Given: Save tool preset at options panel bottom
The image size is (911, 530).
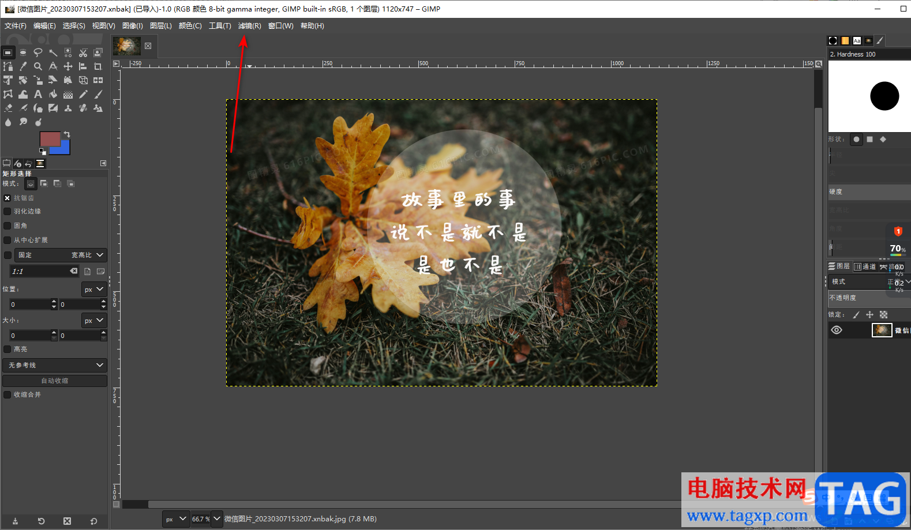Looking at the screenshot, I should point(15,521).
